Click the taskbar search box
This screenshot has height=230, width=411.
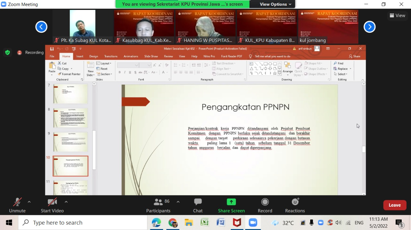pos(83,223)
